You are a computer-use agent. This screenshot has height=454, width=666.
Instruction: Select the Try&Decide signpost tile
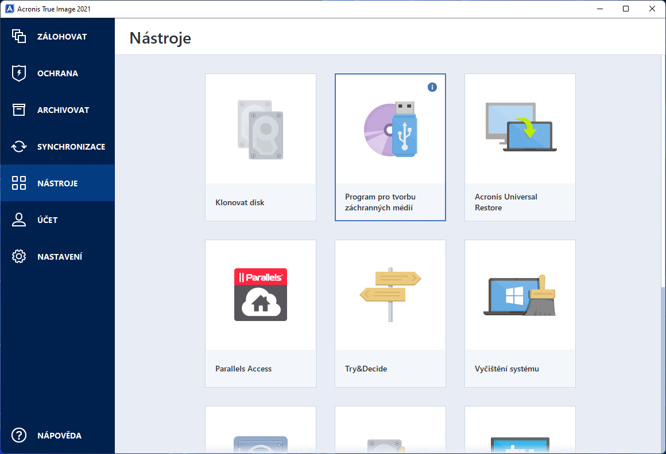point(390,313)
